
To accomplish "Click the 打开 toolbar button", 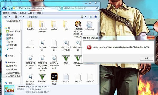I will click(18, 17).
